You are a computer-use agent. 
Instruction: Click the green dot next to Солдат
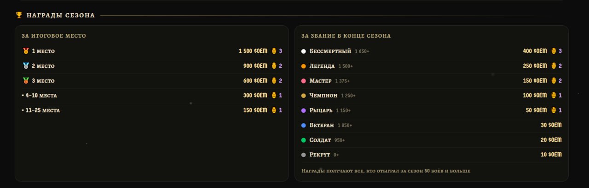pyautogui.click(x=303, y=140)
